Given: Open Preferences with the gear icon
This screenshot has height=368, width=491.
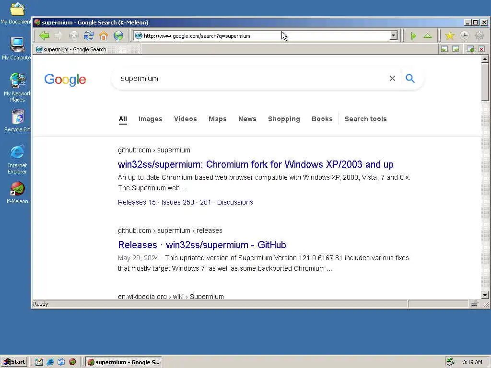Looking at the screenshot, I should [x=479, y=35].
